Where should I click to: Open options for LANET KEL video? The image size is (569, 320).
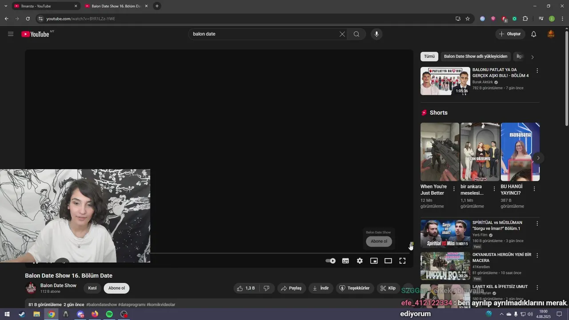[537, 288]
